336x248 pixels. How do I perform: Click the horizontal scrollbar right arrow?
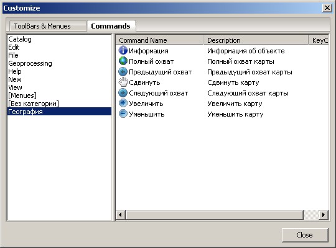(x=323, y=215)
